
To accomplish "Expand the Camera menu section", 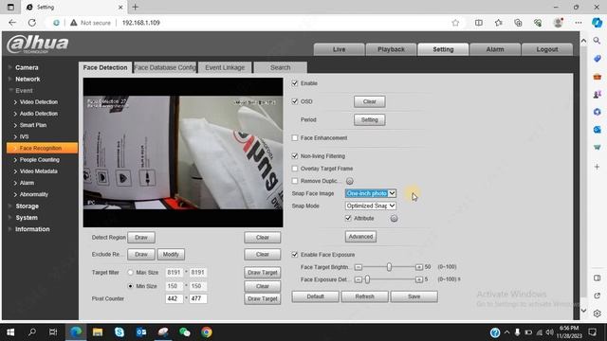I will [27, 67].
